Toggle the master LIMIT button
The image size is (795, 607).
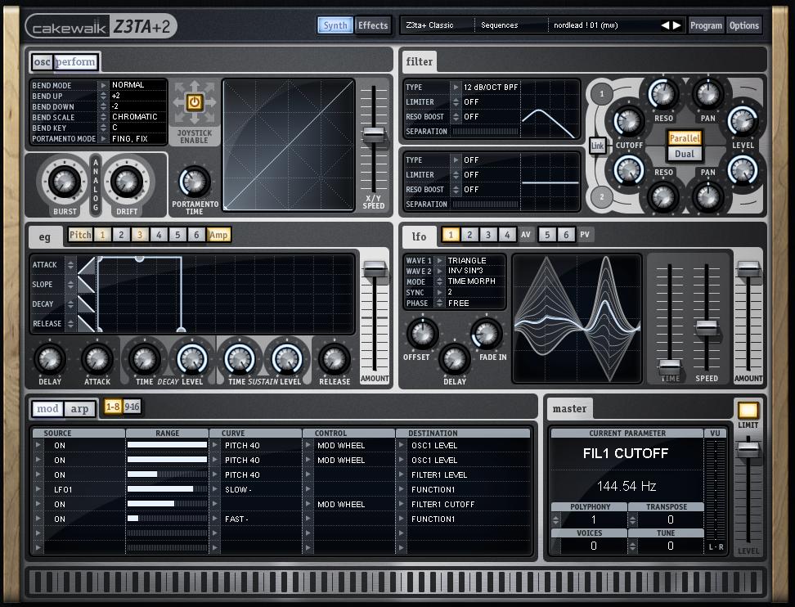pyautogui.click(x=748, y=410)
